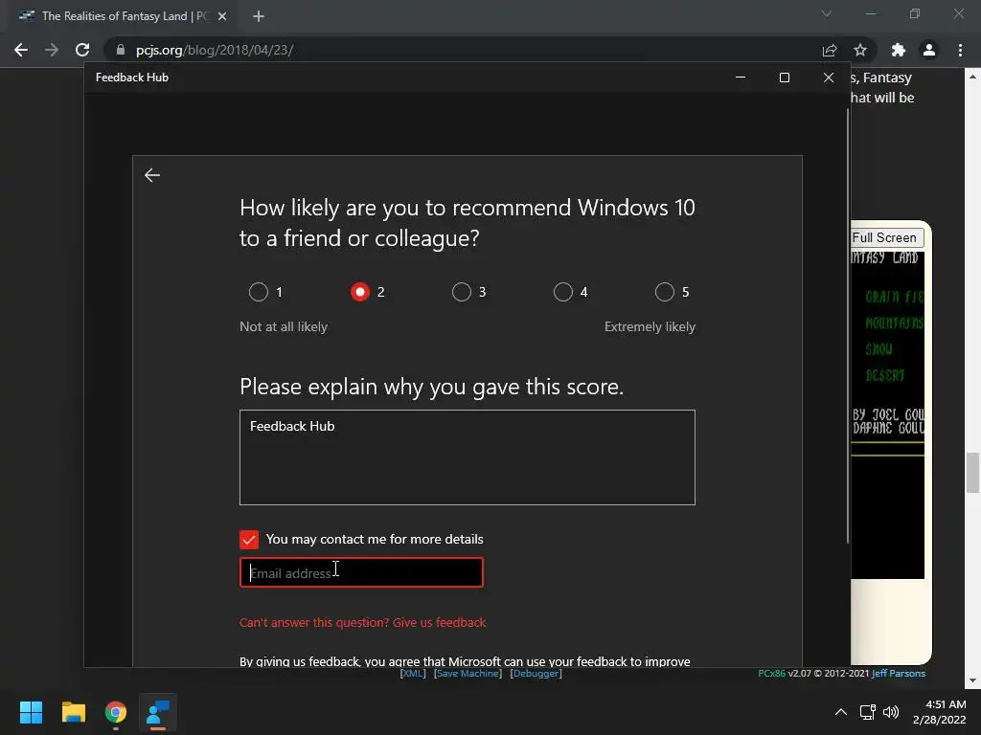The height and width of the screenshot is (735, 981).
Task: Open Chrome extensions puzzle icon
Action: pos(899,50)
